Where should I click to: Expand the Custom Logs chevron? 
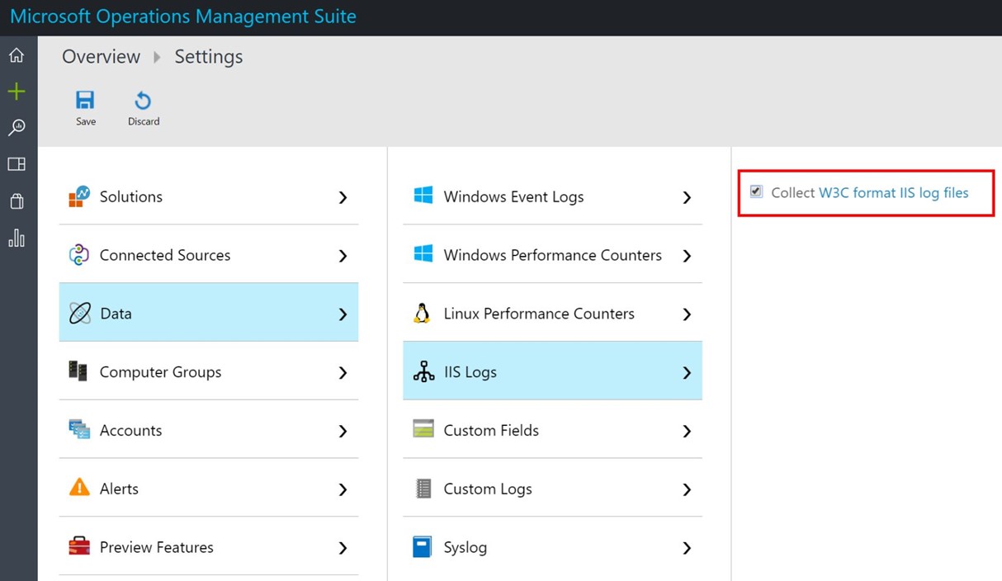687,489
